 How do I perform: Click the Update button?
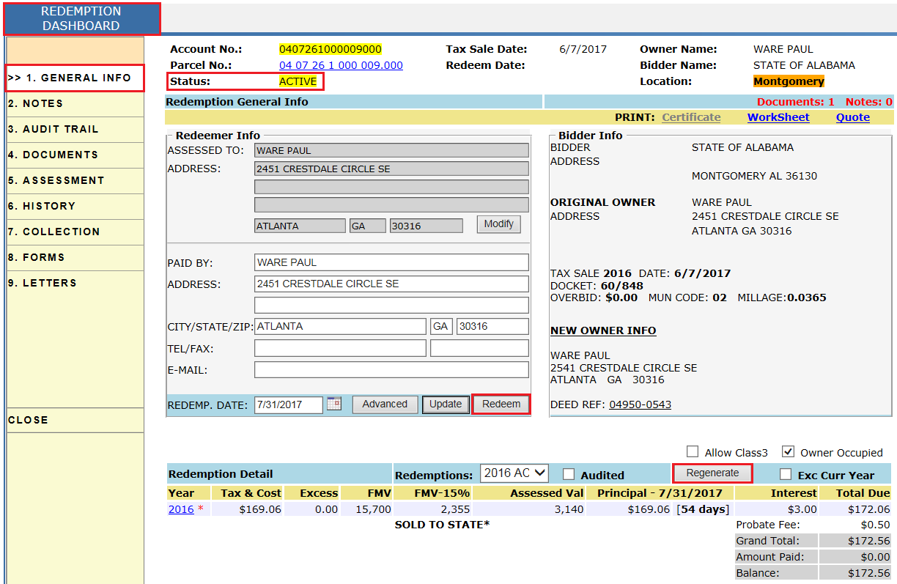click(446, 404)
